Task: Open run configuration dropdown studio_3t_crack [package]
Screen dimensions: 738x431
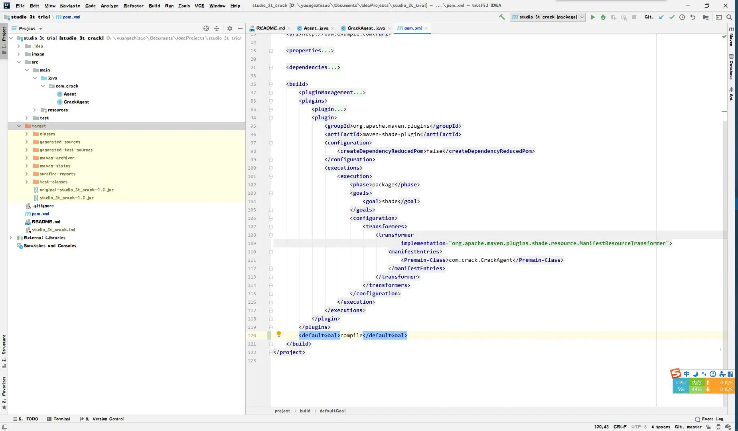Action: click(547, 17)
